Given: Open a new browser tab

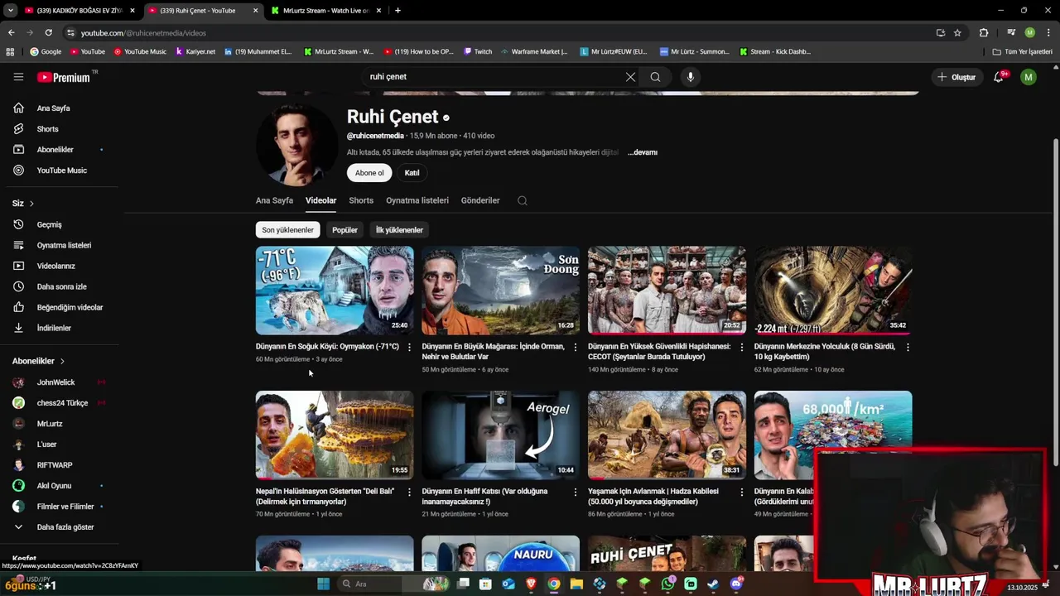Looking at the screenshot, I should [x=397, y=10].
